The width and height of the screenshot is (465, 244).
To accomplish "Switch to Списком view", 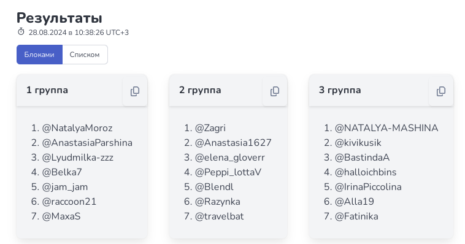I will pyautogui.click(x=85, y=55).
